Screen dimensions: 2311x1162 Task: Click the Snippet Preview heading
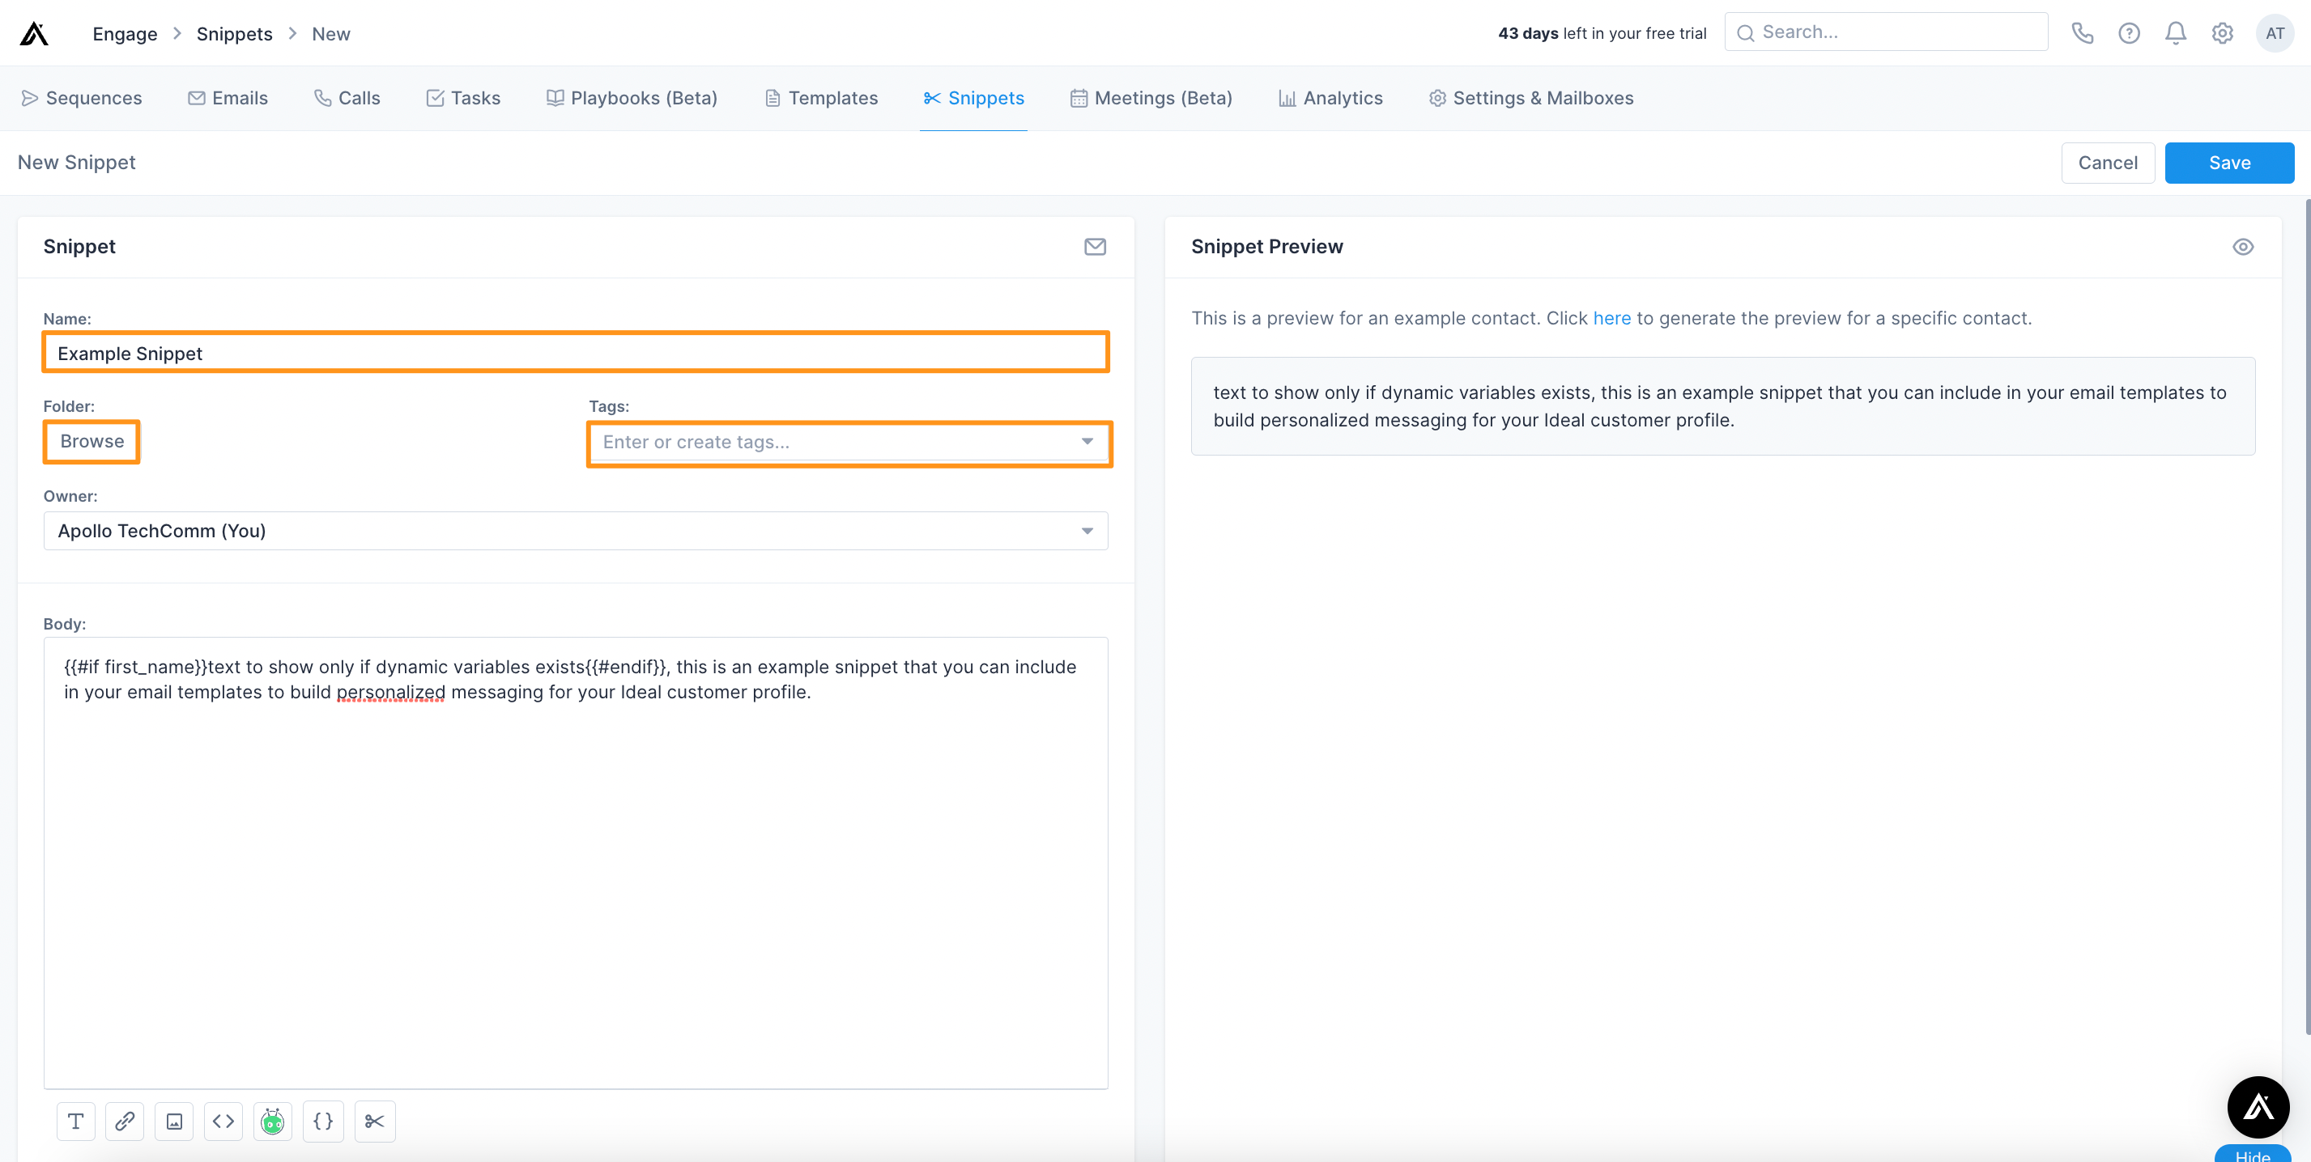click(x=1266, y=247)
